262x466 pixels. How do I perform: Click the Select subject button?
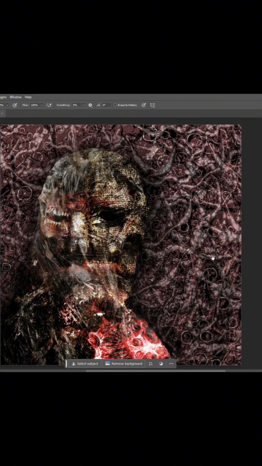pos(85,364)
